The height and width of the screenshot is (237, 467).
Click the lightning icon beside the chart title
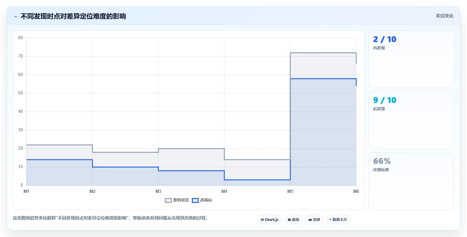pos(15,16)
